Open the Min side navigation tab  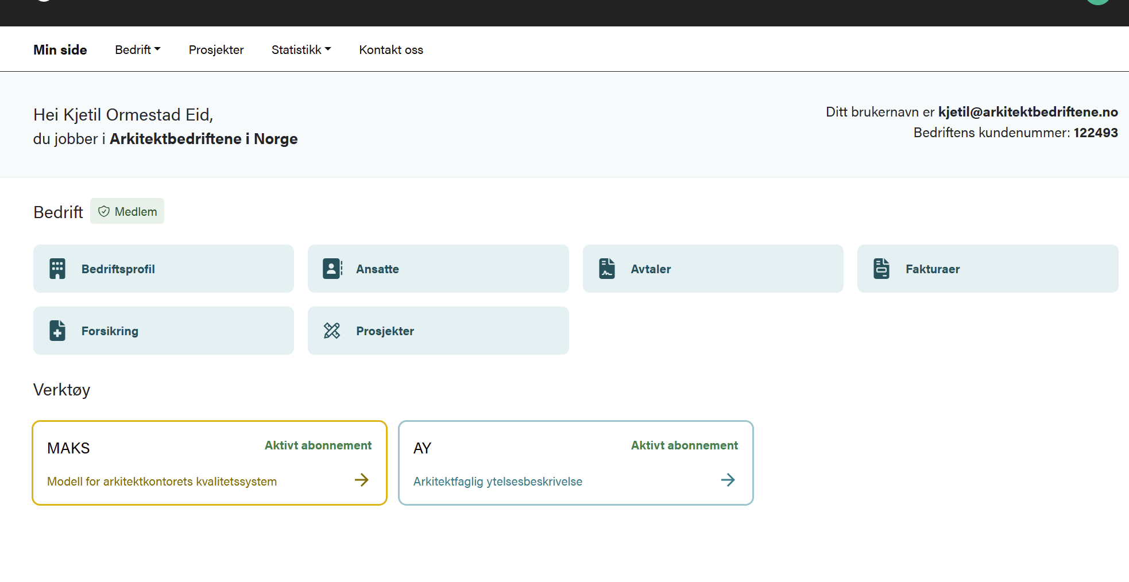pos(60,50)
